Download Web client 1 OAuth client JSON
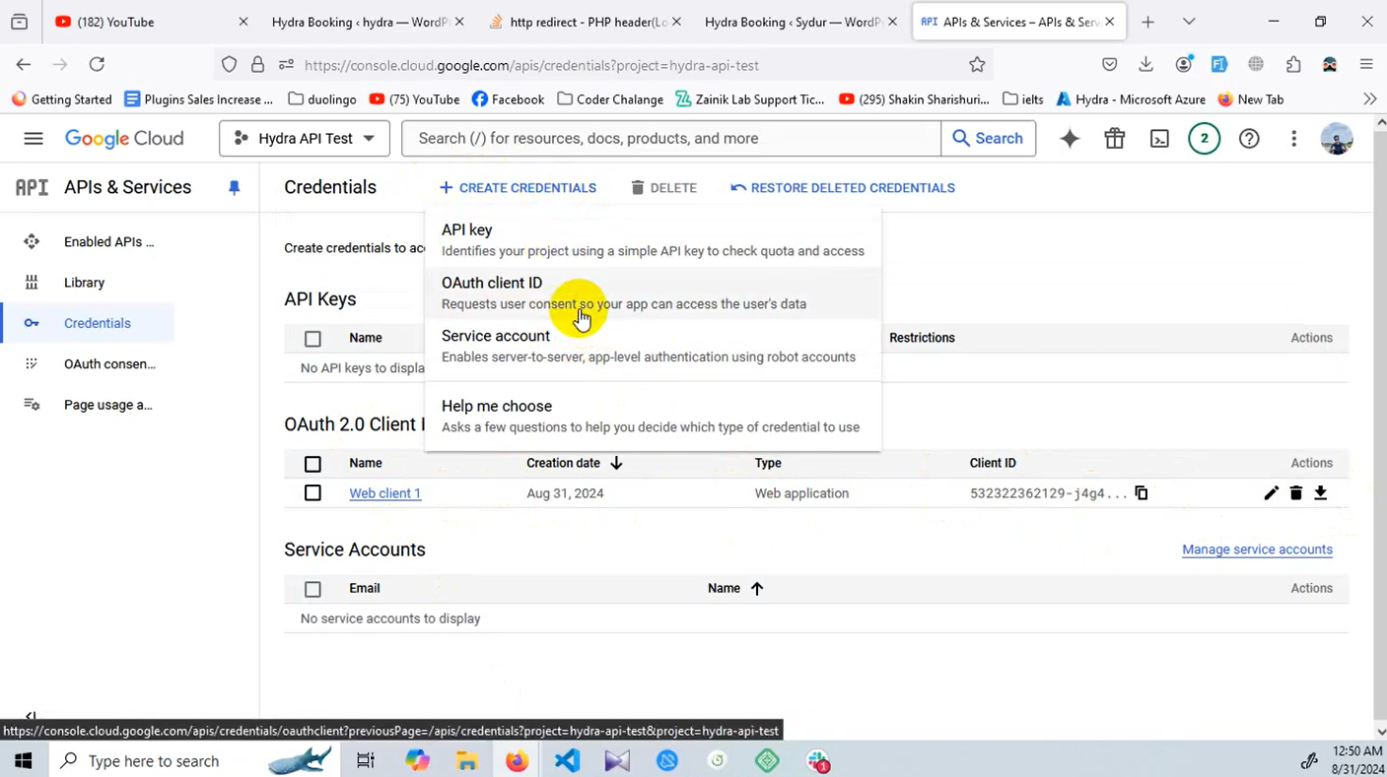This screenshot has width=1387, height=777. point(1321,493)
